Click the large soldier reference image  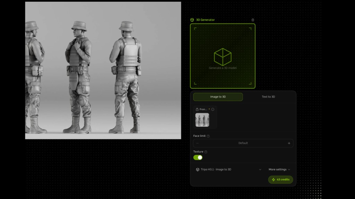[x=103, y=70]
